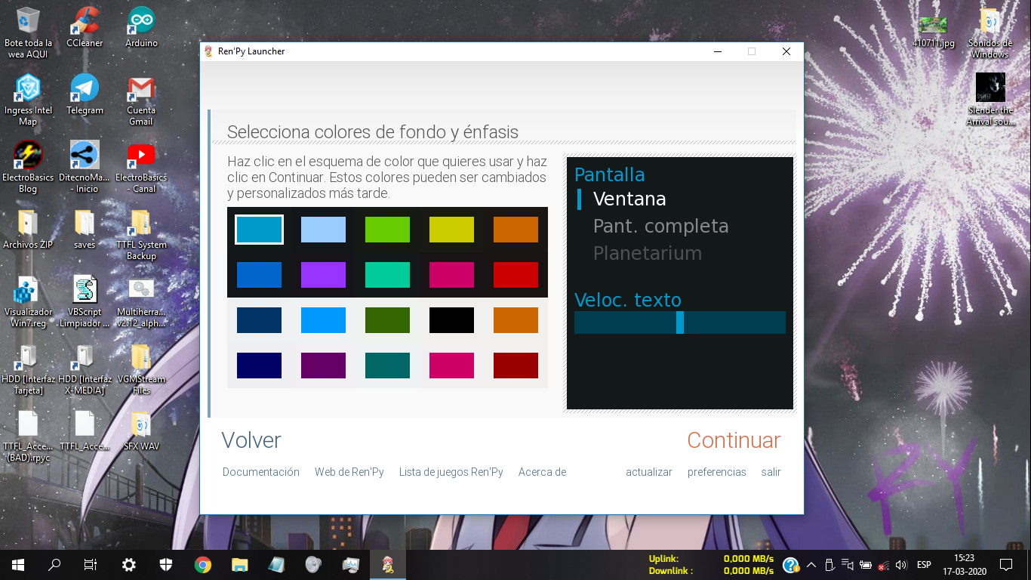
Task: Click Continuar to proceed
Action: click(x=733, y=440)
